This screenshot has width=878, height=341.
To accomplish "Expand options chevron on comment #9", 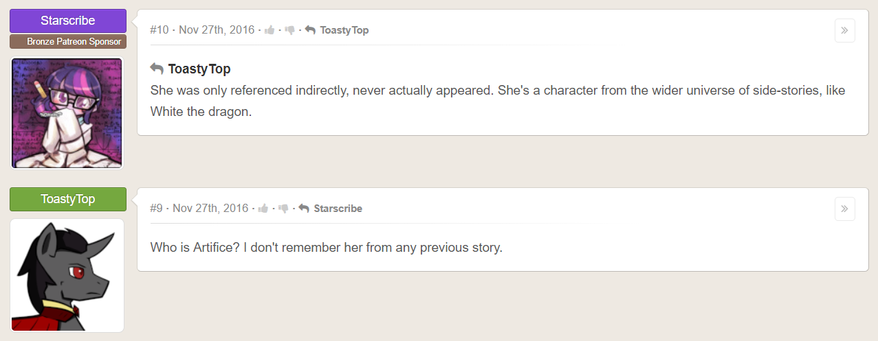I will pos(844,209).
